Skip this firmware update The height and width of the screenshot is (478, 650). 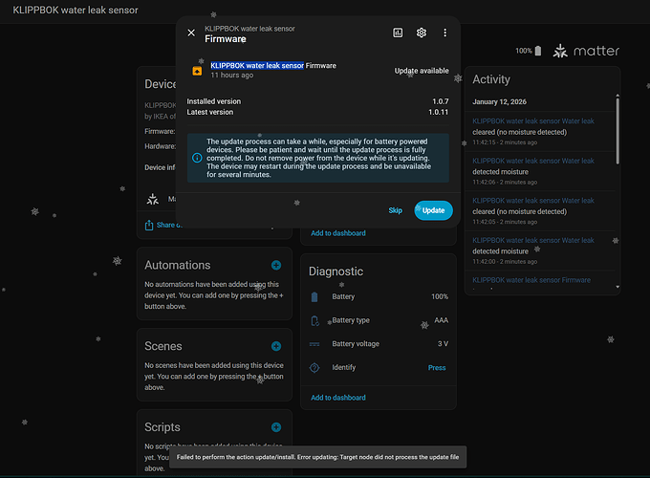point(395,210)
